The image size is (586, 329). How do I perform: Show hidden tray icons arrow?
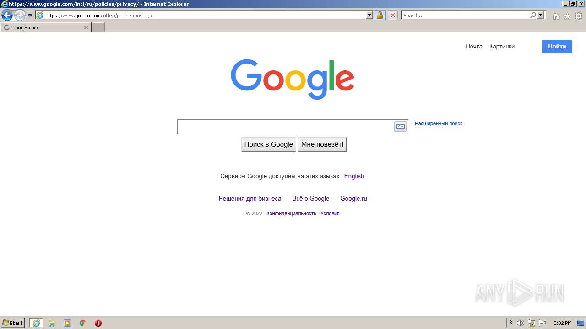pos(510,323)
